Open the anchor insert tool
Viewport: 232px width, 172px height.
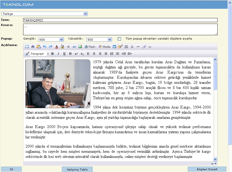click(x=68, y=47)
